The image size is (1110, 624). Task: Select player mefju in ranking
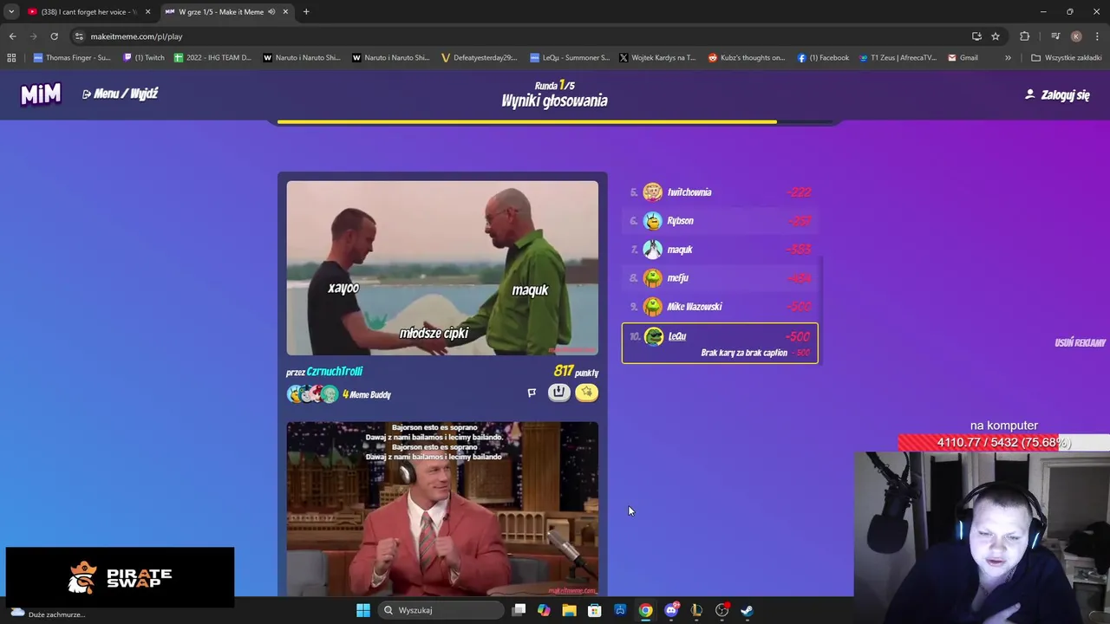coord(720,278)
